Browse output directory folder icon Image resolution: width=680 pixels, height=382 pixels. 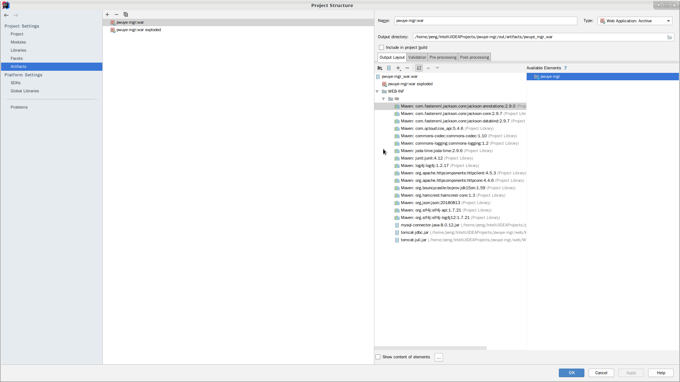click(x=670, y=37)
